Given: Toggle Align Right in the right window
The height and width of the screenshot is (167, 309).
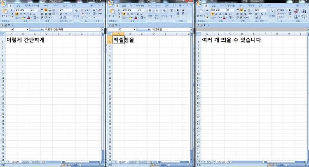Looking at the screenshot, I should pyautogui.click(x=245, y=14).
